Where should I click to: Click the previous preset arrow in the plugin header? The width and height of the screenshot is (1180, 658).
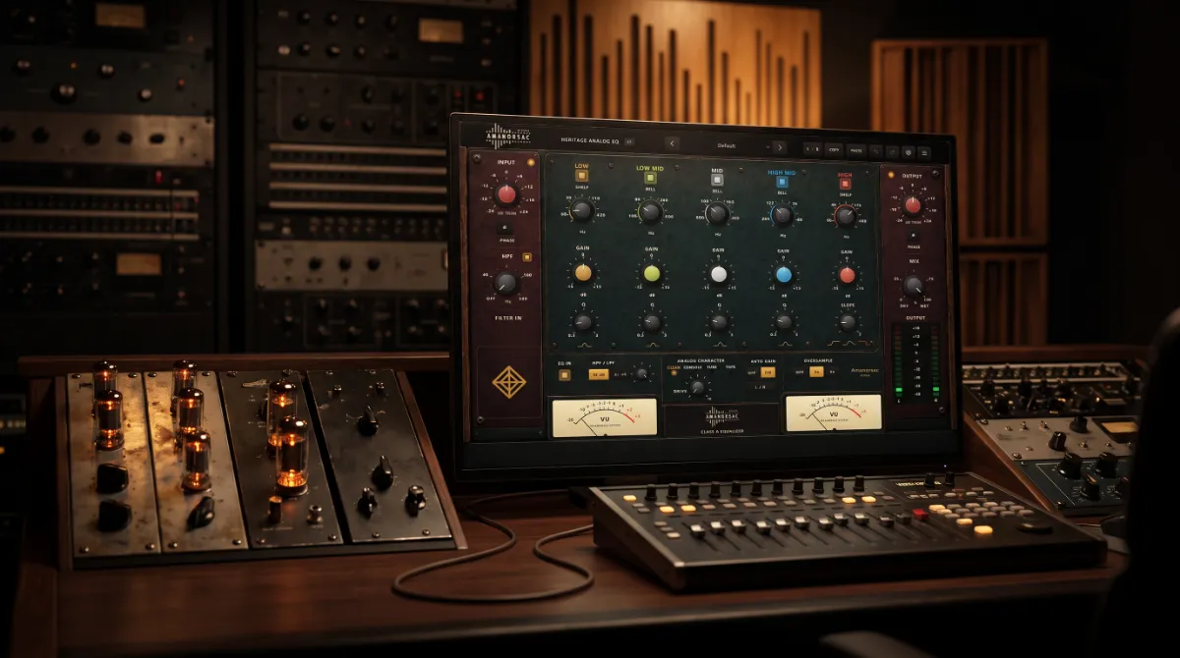672,143
